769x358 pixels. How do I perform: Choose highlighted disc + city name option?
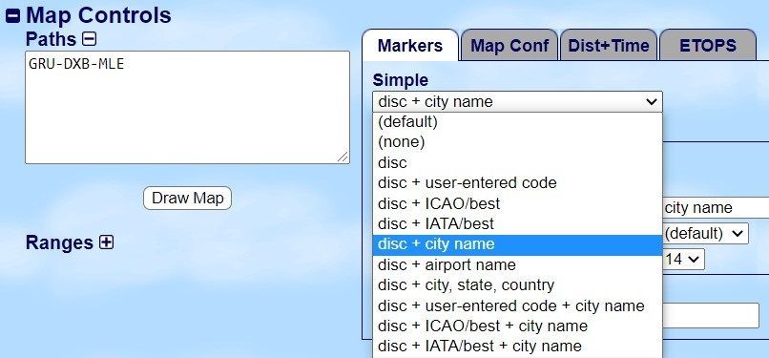pos(517,244)
